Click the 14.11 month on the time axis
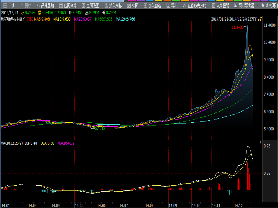Image resolution: width=278 pixels, height=208 pixels. pyautogui.click(x=216, y=205)
